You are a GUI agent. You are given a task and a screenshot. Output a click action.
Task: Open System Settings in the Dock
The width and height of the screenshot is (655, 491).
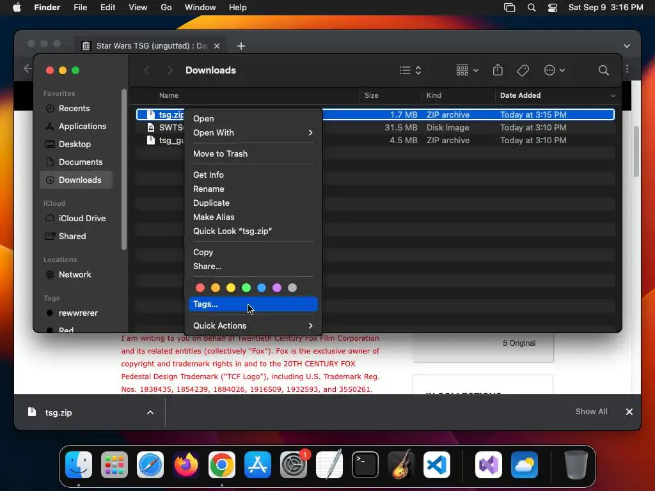[294, 465]
